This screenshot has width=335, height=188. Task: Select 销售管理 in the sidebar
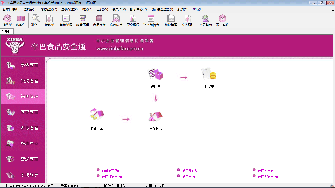[23, 97]
